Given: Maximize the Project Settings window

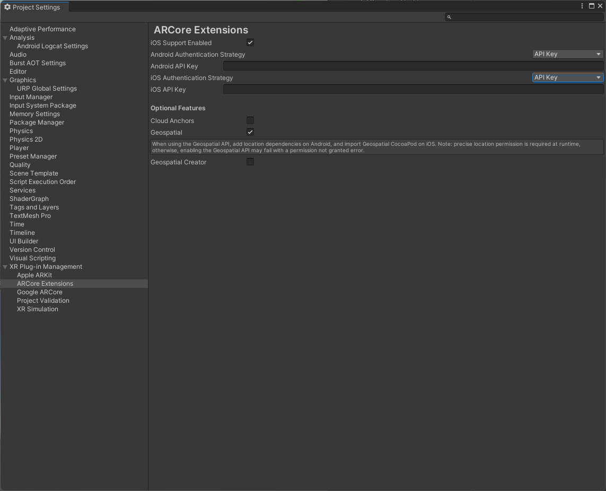Looking at the screenshot, I should point(591,6).
